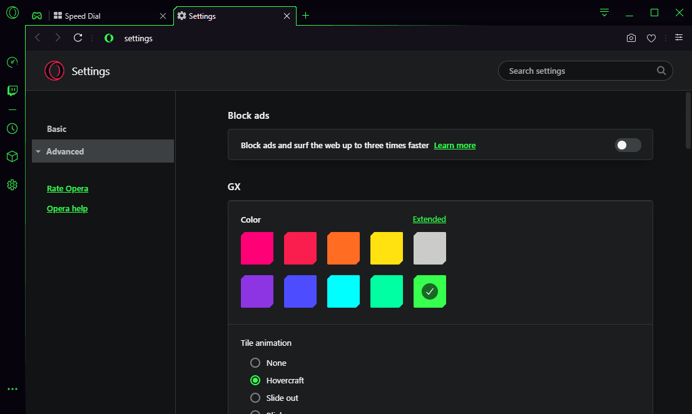Open tab list menu icon in title bar
This screenshot has width=692, height=414.
coord(604,13)
